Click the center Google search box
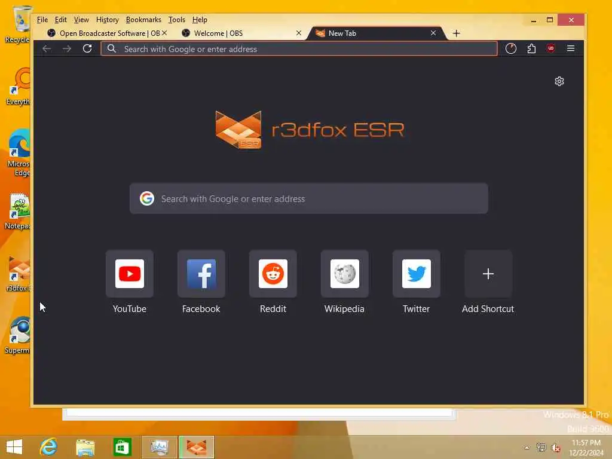Image resolution: width=612 pixels, height=459 pixels. [x=309, y=198]
